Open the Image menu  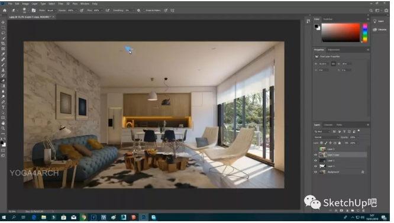click(x=25, y=4)
